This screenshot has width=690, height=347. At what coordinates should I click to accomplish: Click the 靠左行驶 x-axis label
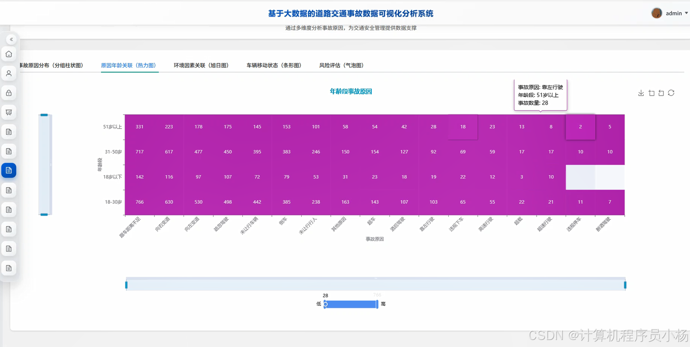click(427, 224)
